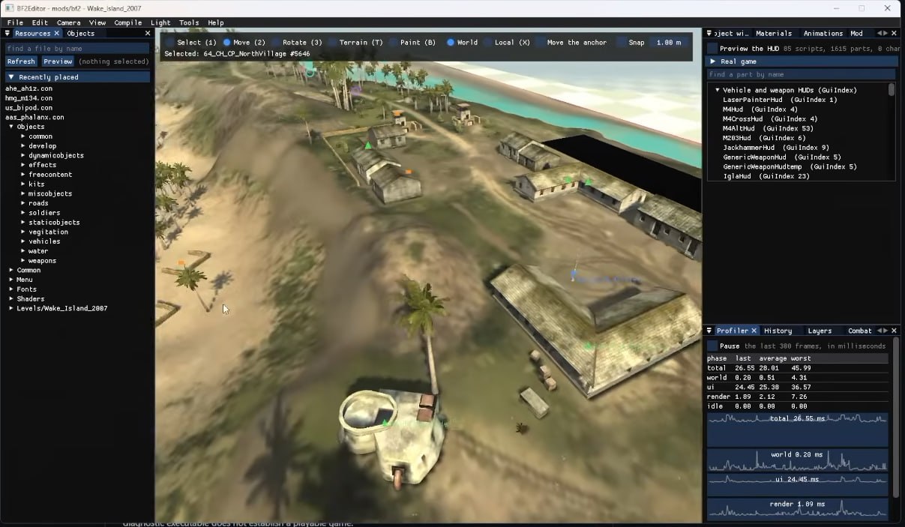Switch to the Combat tab
Image resolution: width=905 pixels, height=527 pixels.
pos(859,331)
